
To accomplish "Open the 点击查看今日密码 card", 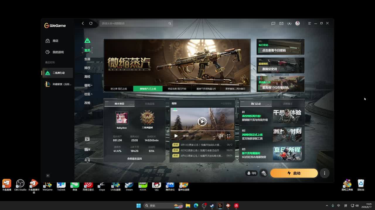I will coord(280,47).
